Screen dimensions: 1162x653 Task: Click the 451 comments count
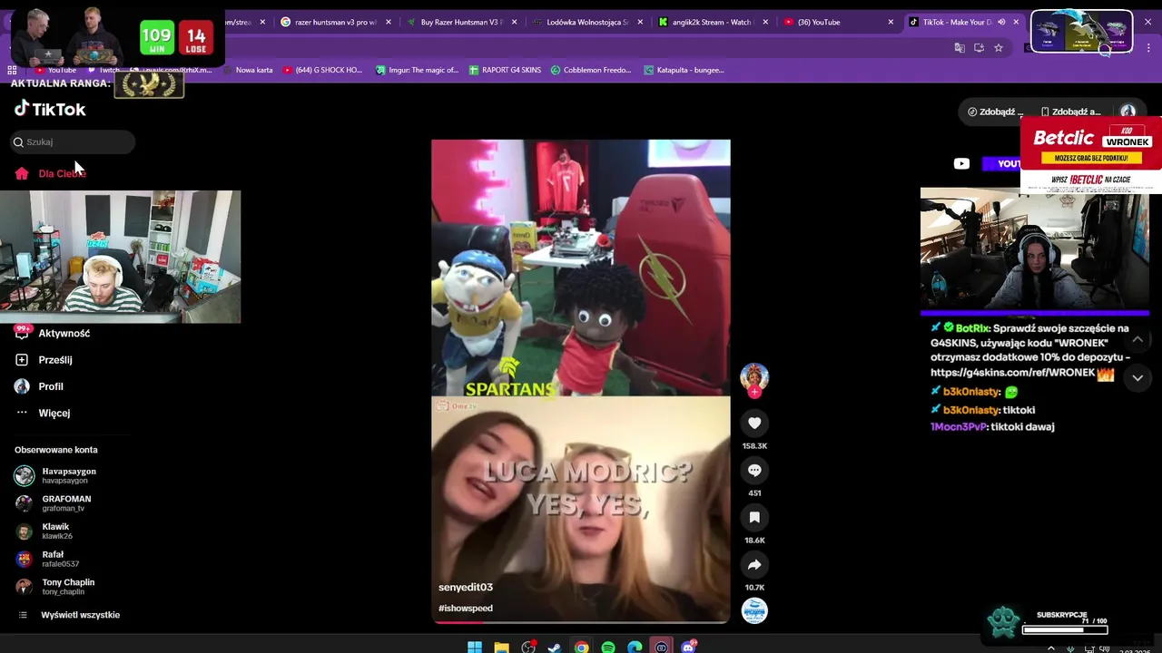pyautogui.click(x=754, y=493)
